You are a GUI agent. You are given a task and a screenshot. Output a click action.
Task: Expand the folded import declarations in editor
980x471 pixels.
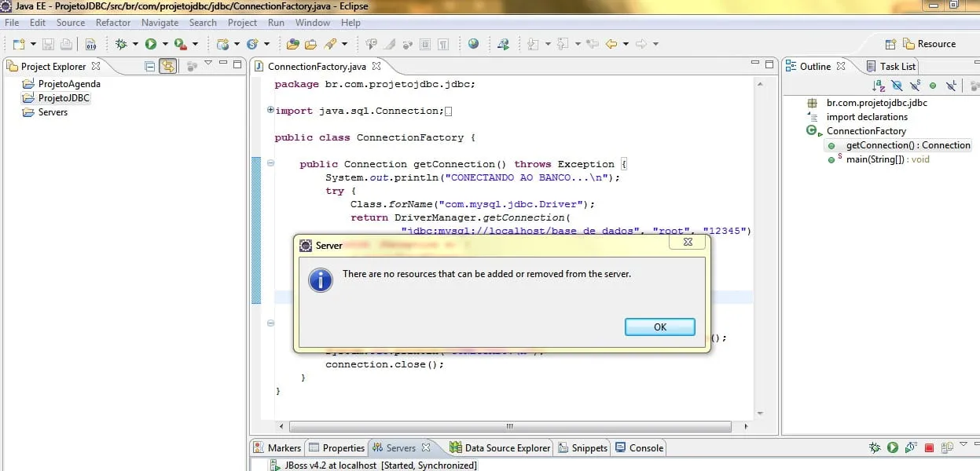(x=270, y=111)
